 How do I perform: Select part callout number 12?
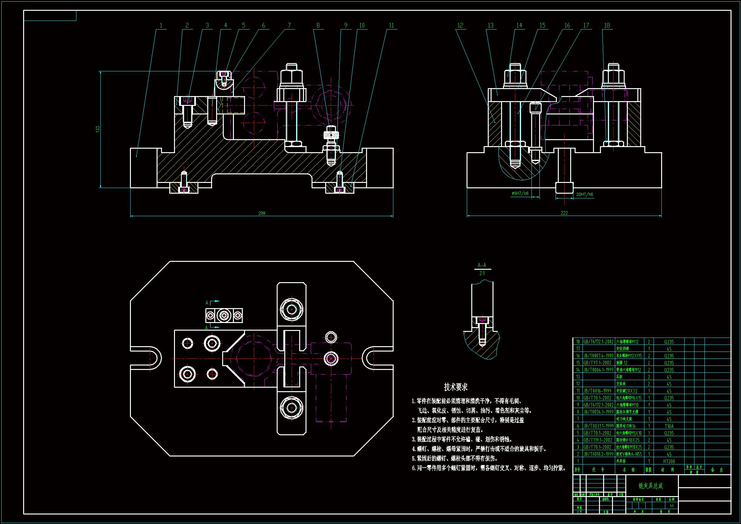click(460, 25)
